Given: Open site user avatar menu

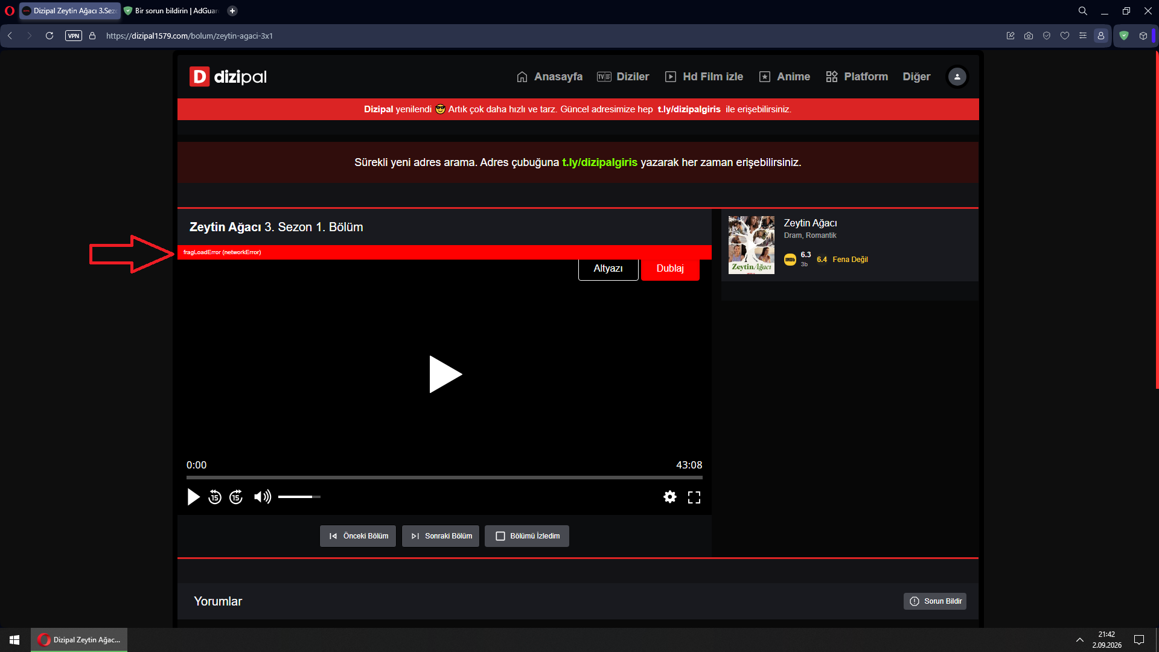Looking at the screenshot, I should [x=957, y=77].
